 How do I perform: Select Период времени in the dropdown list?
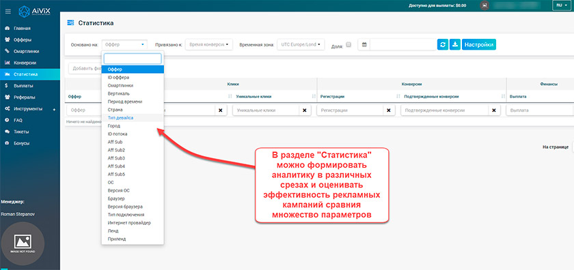(133, 102)
